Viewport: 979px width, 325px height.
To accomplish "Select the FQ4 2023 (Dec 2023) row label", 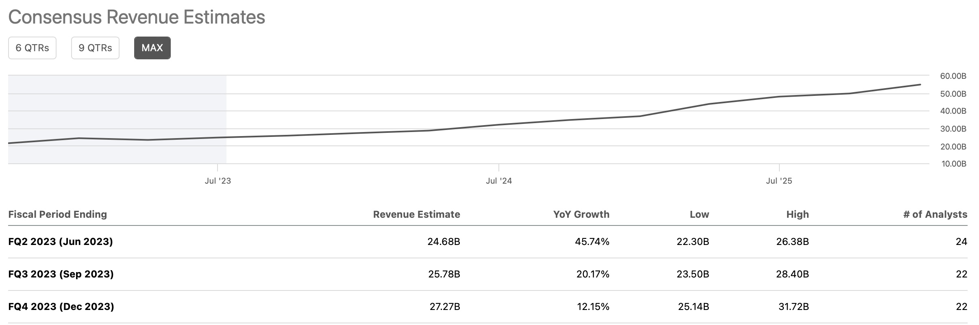I will pos(61,306).
